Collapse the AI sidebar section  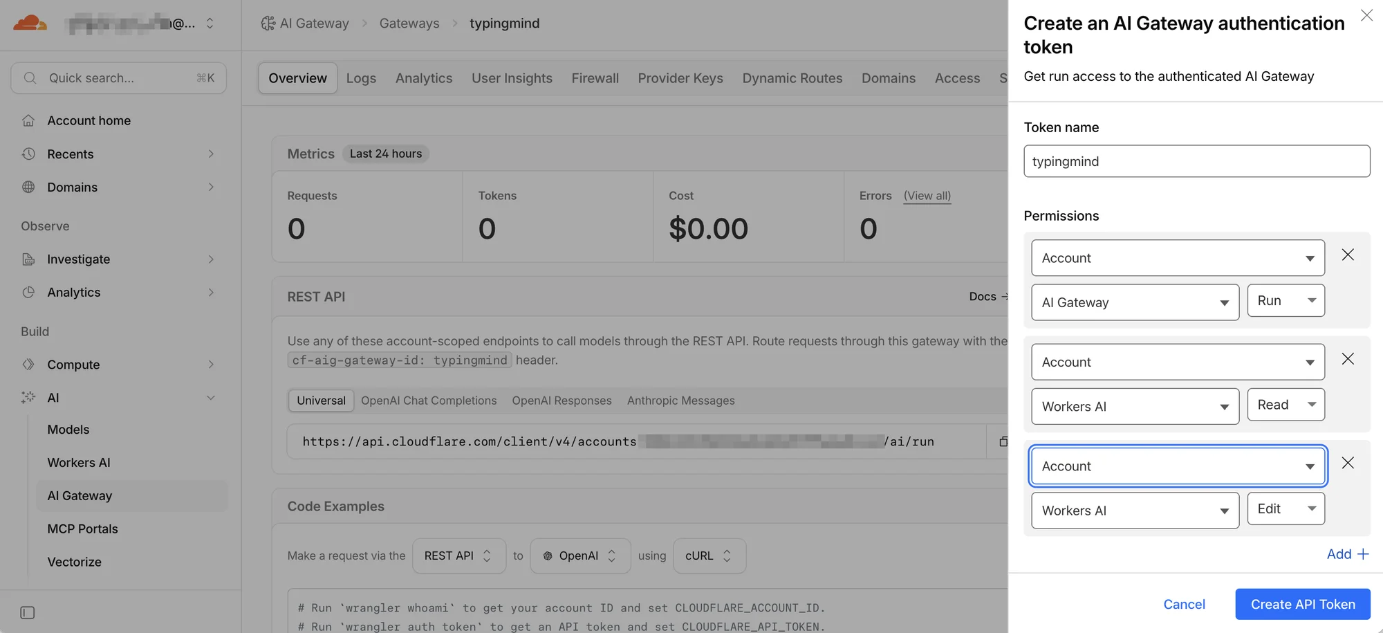click(x=211, y=397)
